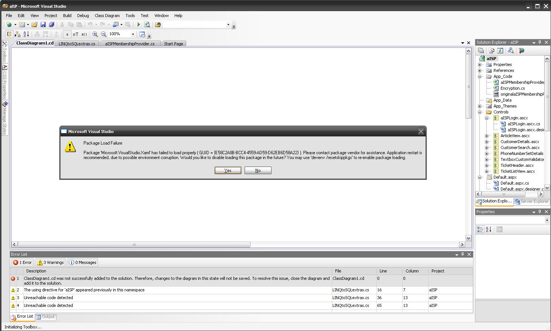The width and height of the screenshot is (551, 331).
Task: Expand ArticleView.ascx node
Action: coord(487,136)
